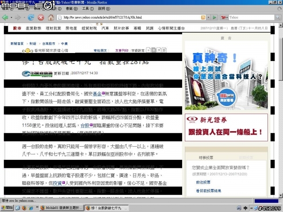Click the 寄給朋友 link
Viewport: 283px width, 212px height.
100,50
